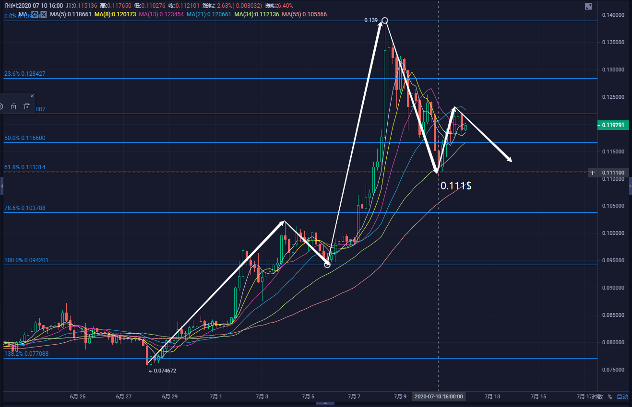
Task: Click the plus icon at 0.111100 price
Action: pyautogui.click(x=593, y=173)
